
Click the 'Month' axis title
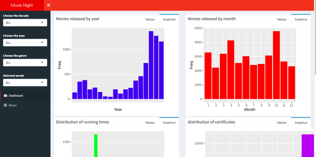(x=250, y=109)
